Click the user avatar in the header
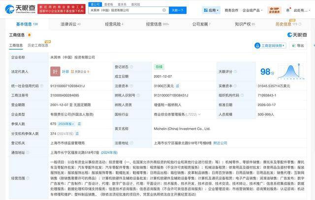315x200 pixels. (289, 10)
